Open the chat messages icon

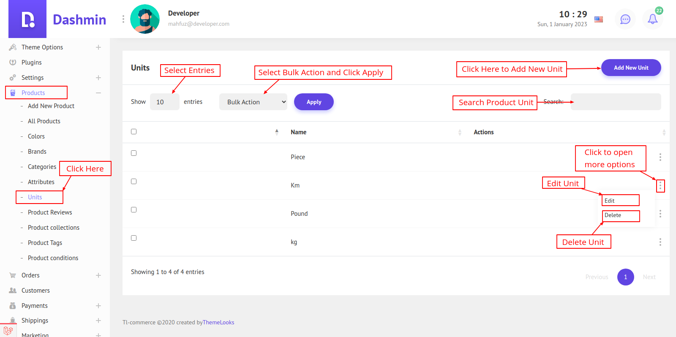click(x=625, y=19)
